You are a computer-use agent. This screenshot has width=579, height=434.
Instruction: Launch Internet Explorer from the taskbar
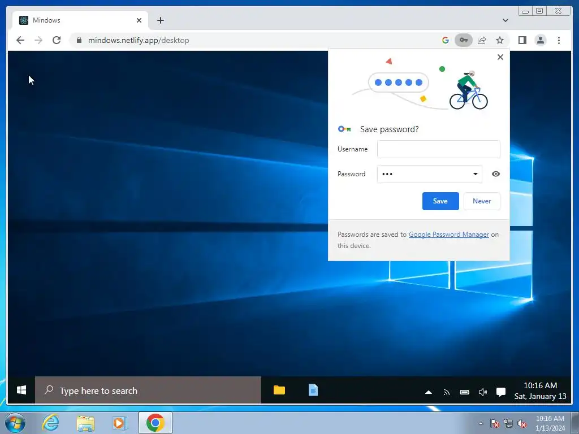pyautogui.click(x=50, y=423)
